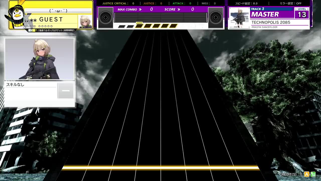This screenshot has height=181, width=321.
Task: Click the MAX COMBO value
Action: (151, 9)
